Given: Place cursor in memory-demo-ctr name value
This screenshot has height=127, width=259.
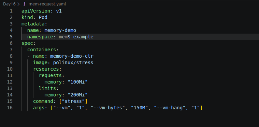Looking at the screenshot, I should point(72,56).
